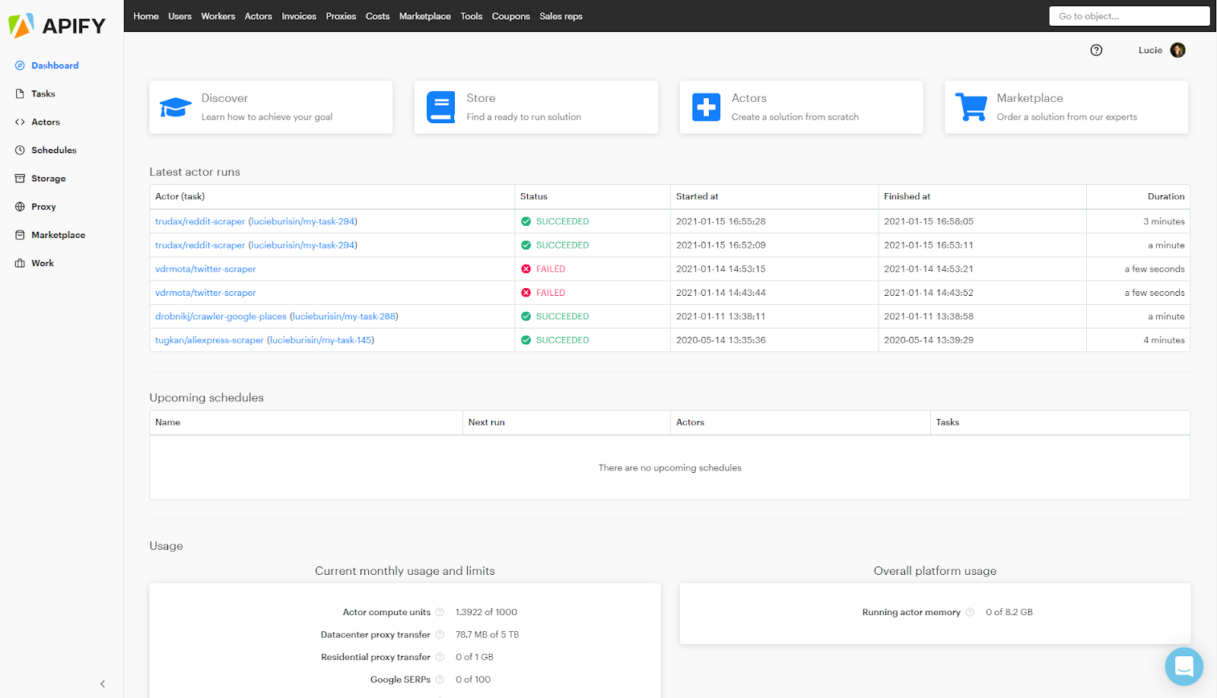Screen dimensions: 1217x698
Task: Click the help icon beside Running actor memory
Action: 970,612
